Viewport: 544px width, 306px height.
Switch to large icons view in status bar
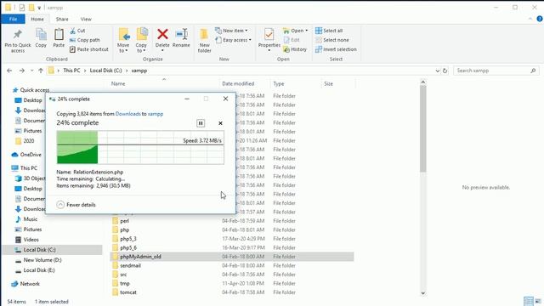coord(538,301)
